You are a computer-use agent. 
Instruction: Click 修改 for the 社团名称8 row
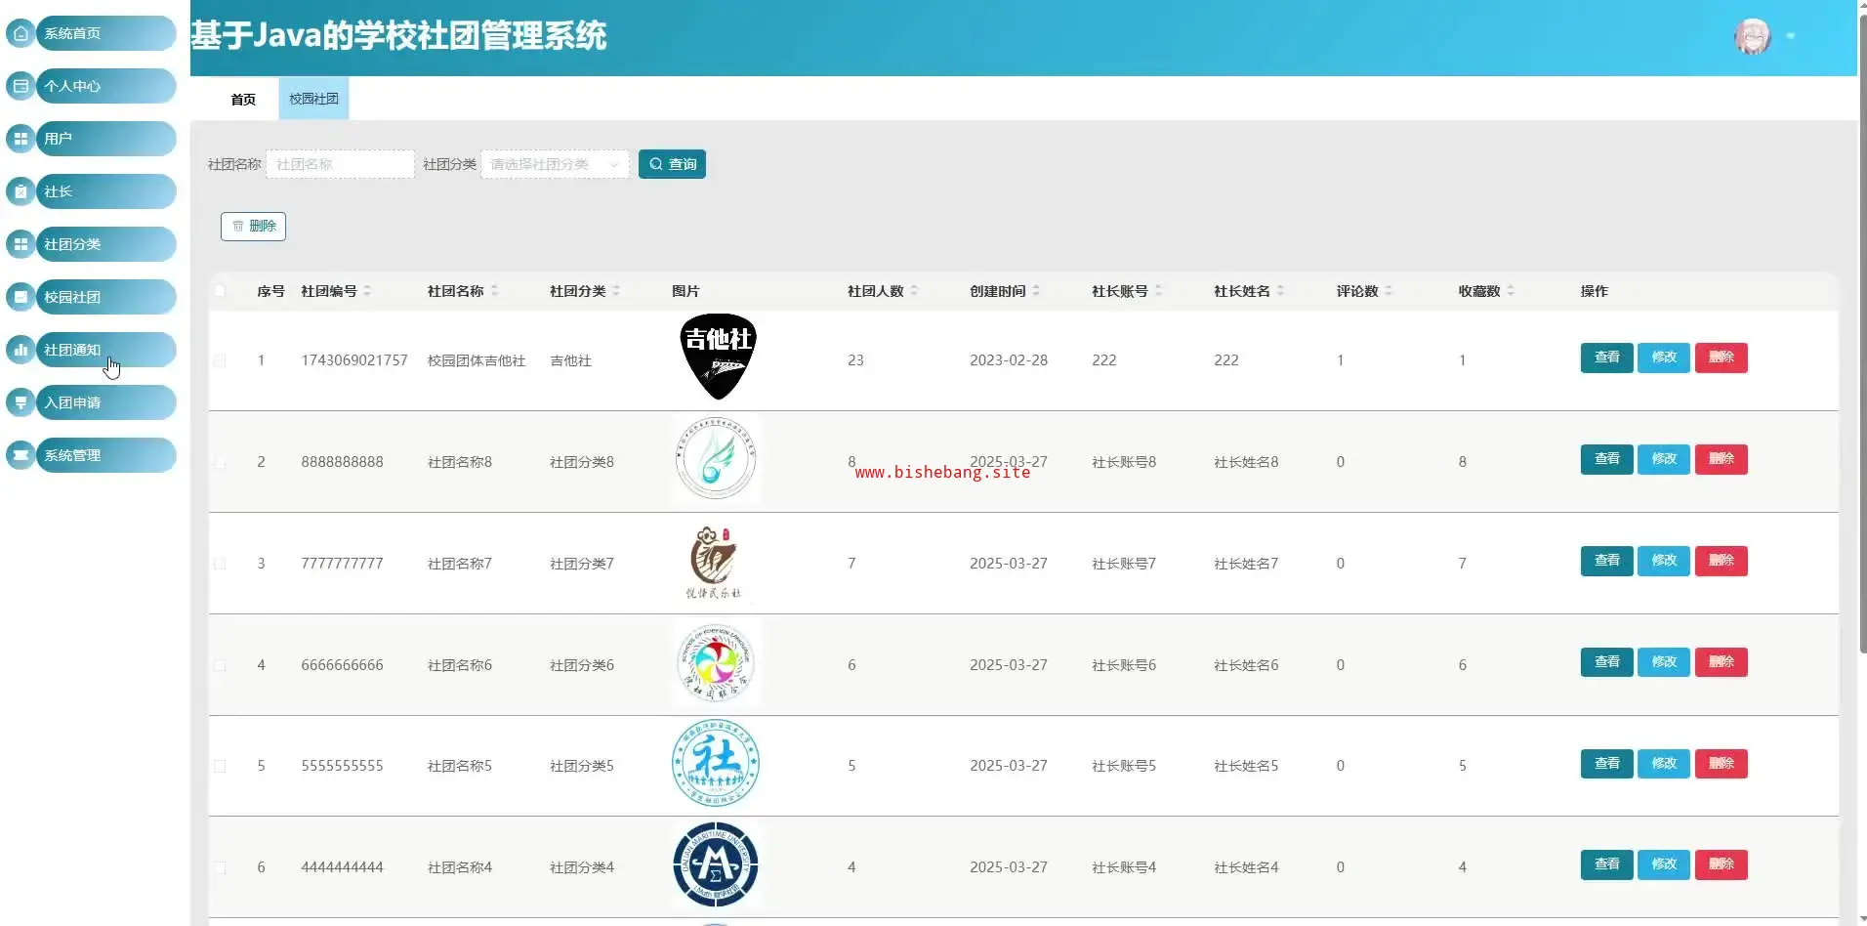(1664, 459)
